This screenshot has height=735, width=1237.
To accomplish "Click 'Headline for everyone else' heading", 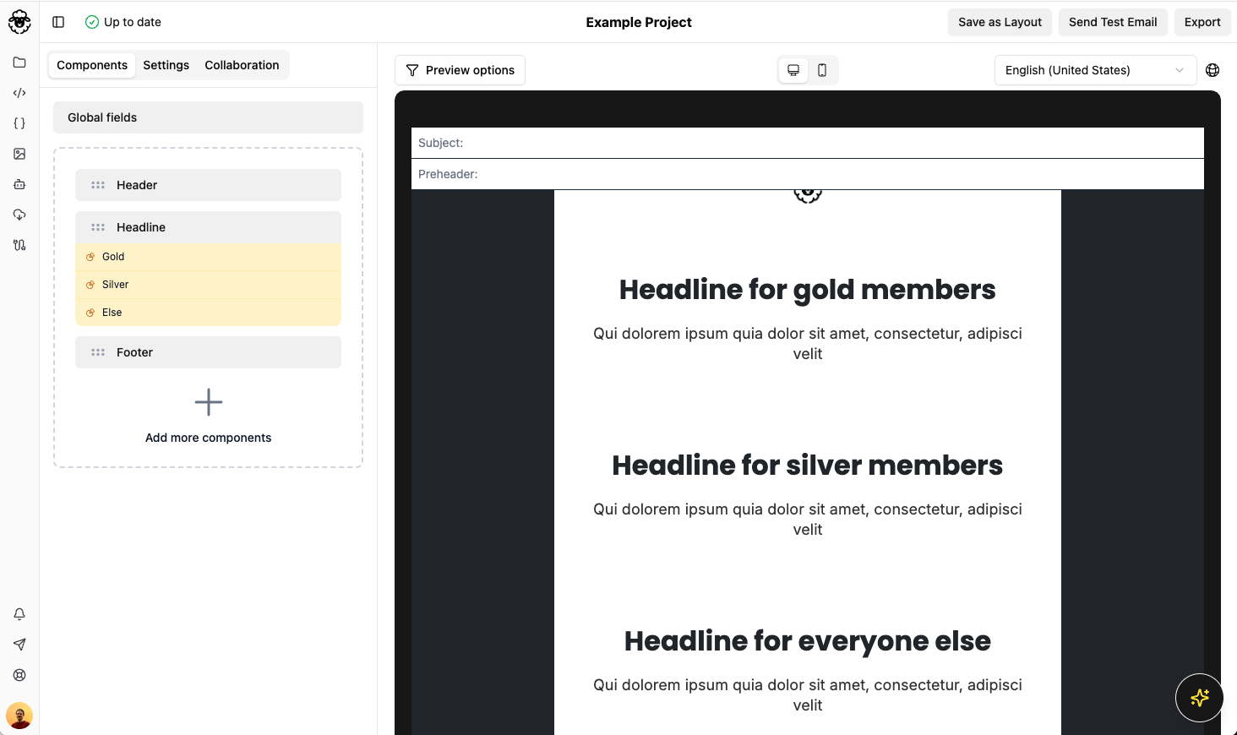I will [x=808, y=641].
